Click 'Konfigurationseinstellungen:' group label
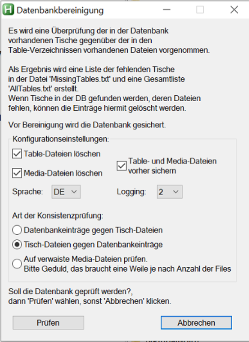 tap(61, 139)
